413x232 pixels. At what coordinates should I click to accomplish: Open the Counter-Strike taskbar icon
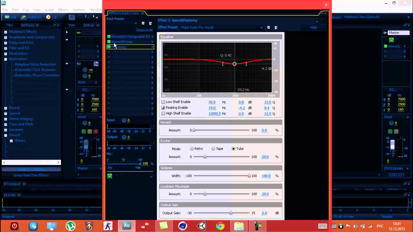[x=108, y=226]
